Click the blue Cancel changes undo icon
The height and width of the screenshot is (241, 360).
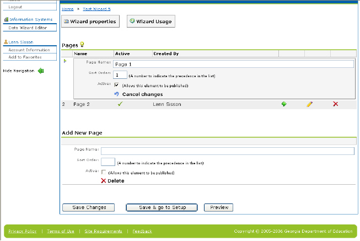116,94
